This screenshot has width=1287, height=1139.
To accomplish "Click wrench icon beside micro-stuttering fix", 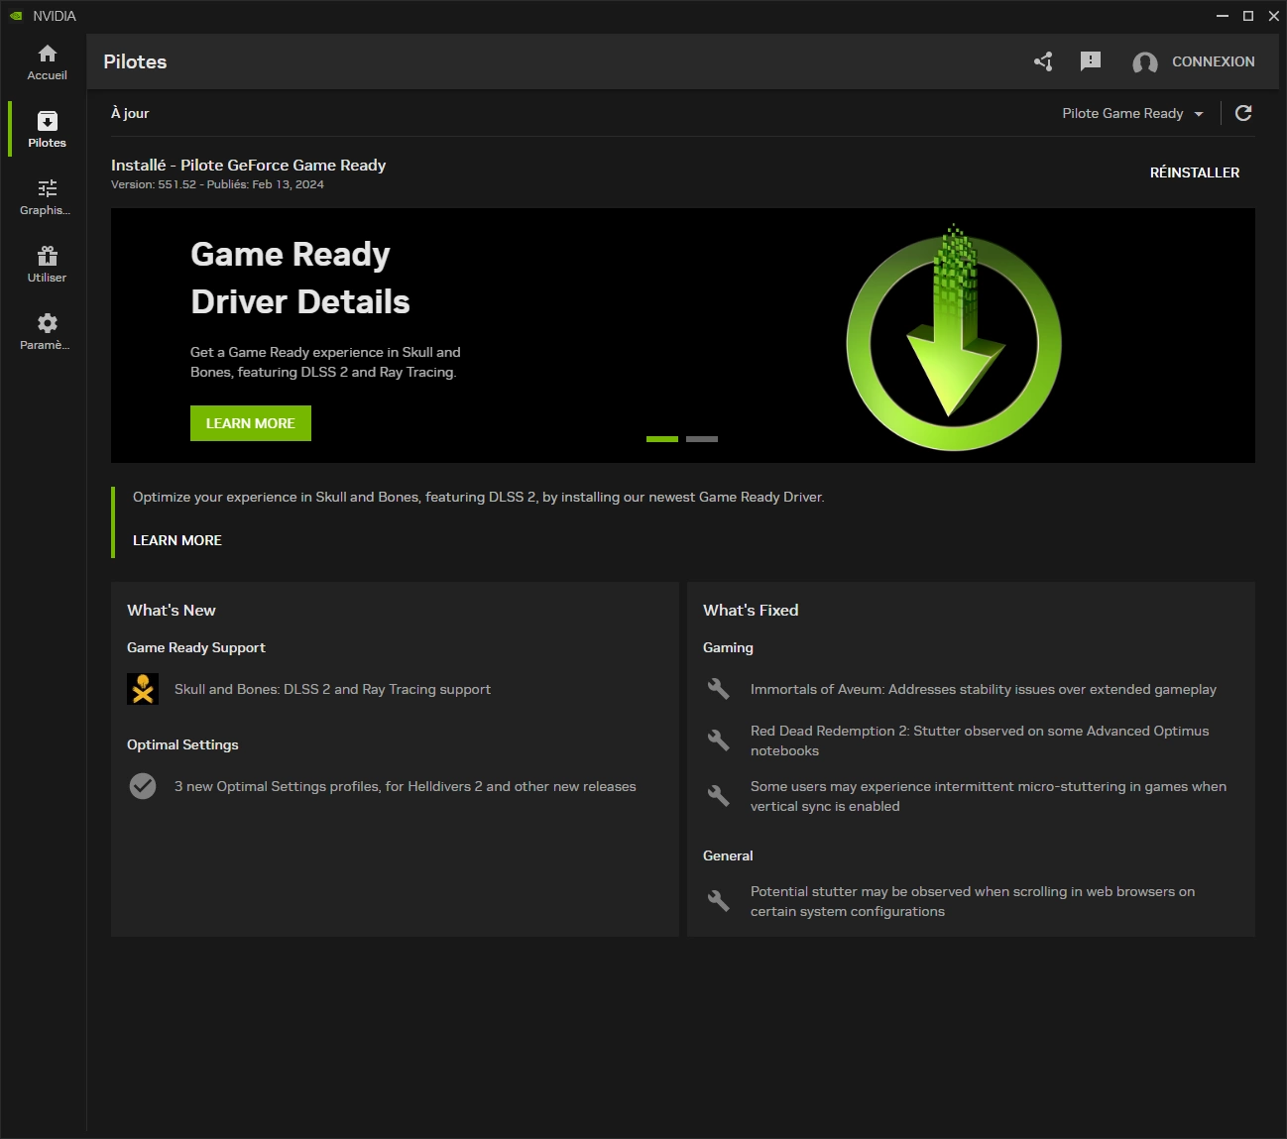I will tap(719, 795).
